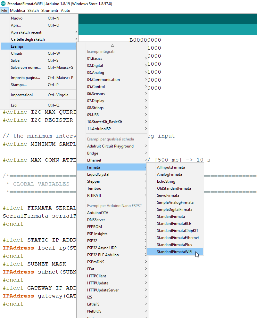Expand 03.Analog examples
The image size is (257, 318).
(x=112, y=73)
